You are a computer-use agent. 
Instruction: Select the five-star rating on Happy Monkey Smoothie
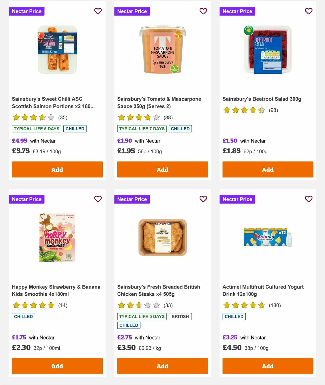click(x=33, y=305)
